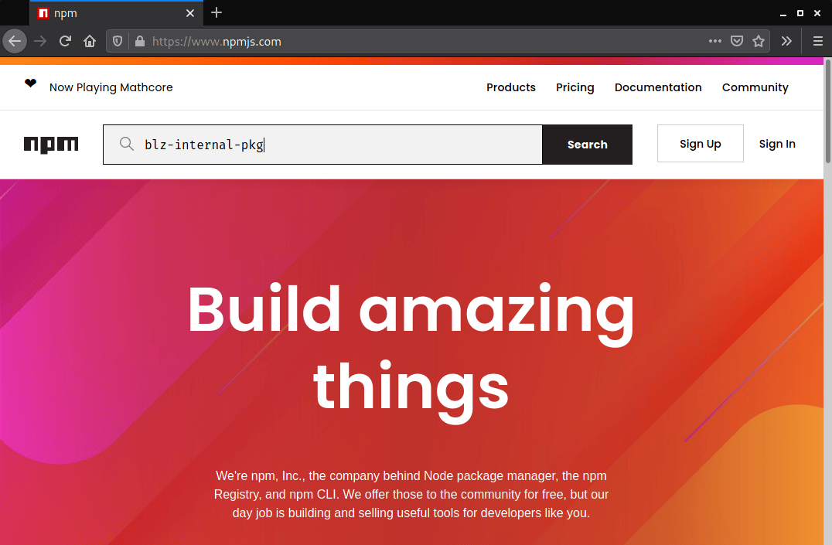Bookmark this page with the star icon

[759, 41]
